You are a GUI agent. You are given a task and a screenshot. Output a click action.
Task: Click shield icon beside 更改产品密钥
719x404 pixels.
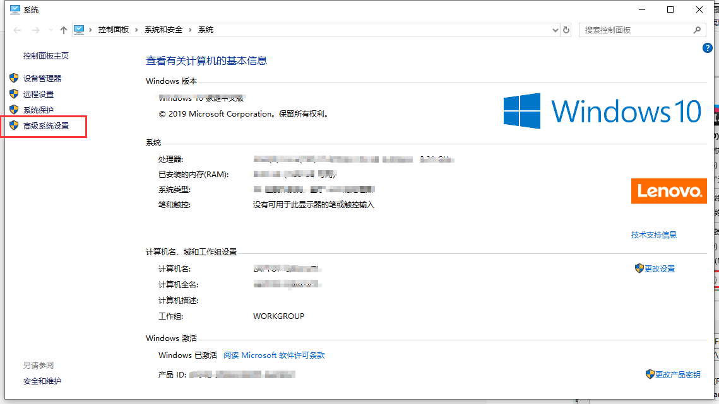tap(650, 374)
